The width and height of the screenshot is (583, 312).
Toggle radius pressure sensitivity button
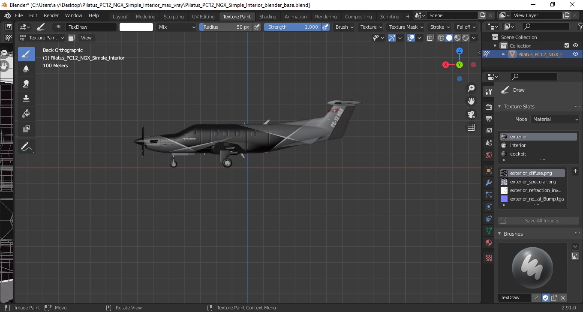pos(257,27)
